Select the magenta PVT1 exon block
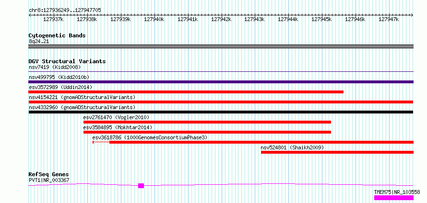 click(141, 186)
